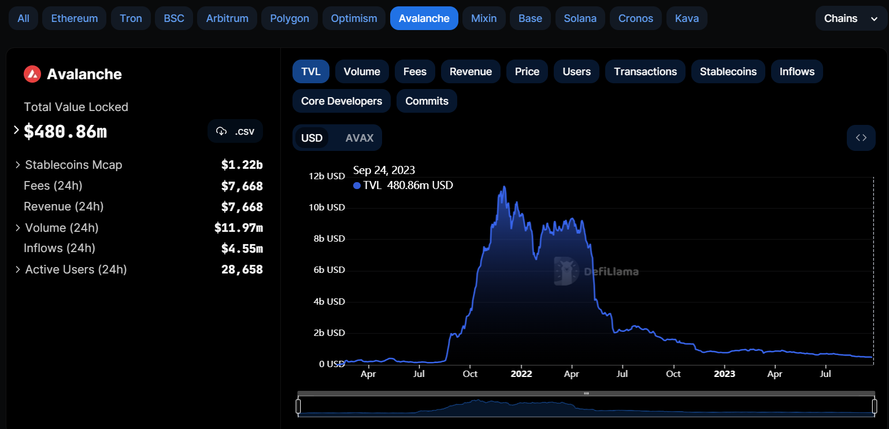Select USD denomination toggle
The width and height of the screenshot is (889, 429).
coord(312,138)
